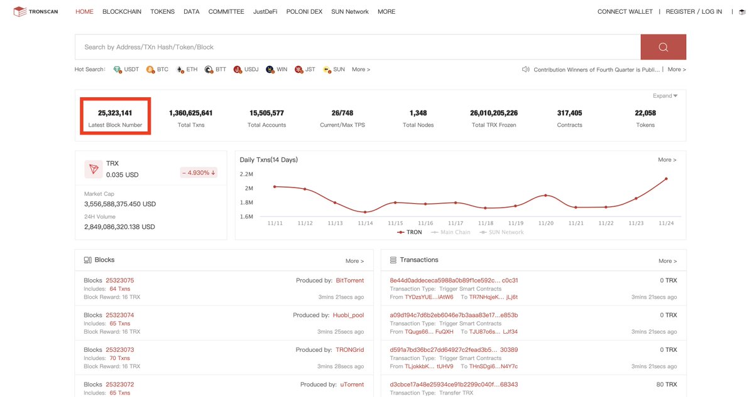Click the announcement speaker icon
The height and width of the screenshot is (397, 754).
pyautogui.click(x=526, y=70)
